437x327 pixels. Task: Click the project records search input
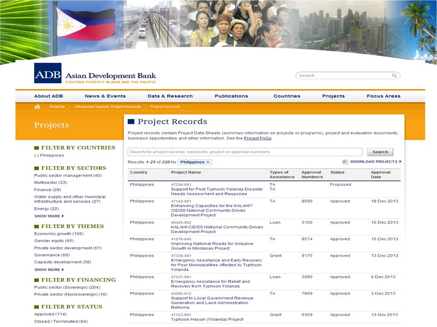[245, 152]
